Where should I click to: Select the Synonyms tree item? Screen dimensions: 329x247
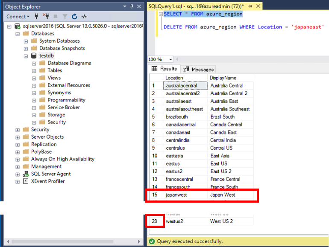point(59,93)
